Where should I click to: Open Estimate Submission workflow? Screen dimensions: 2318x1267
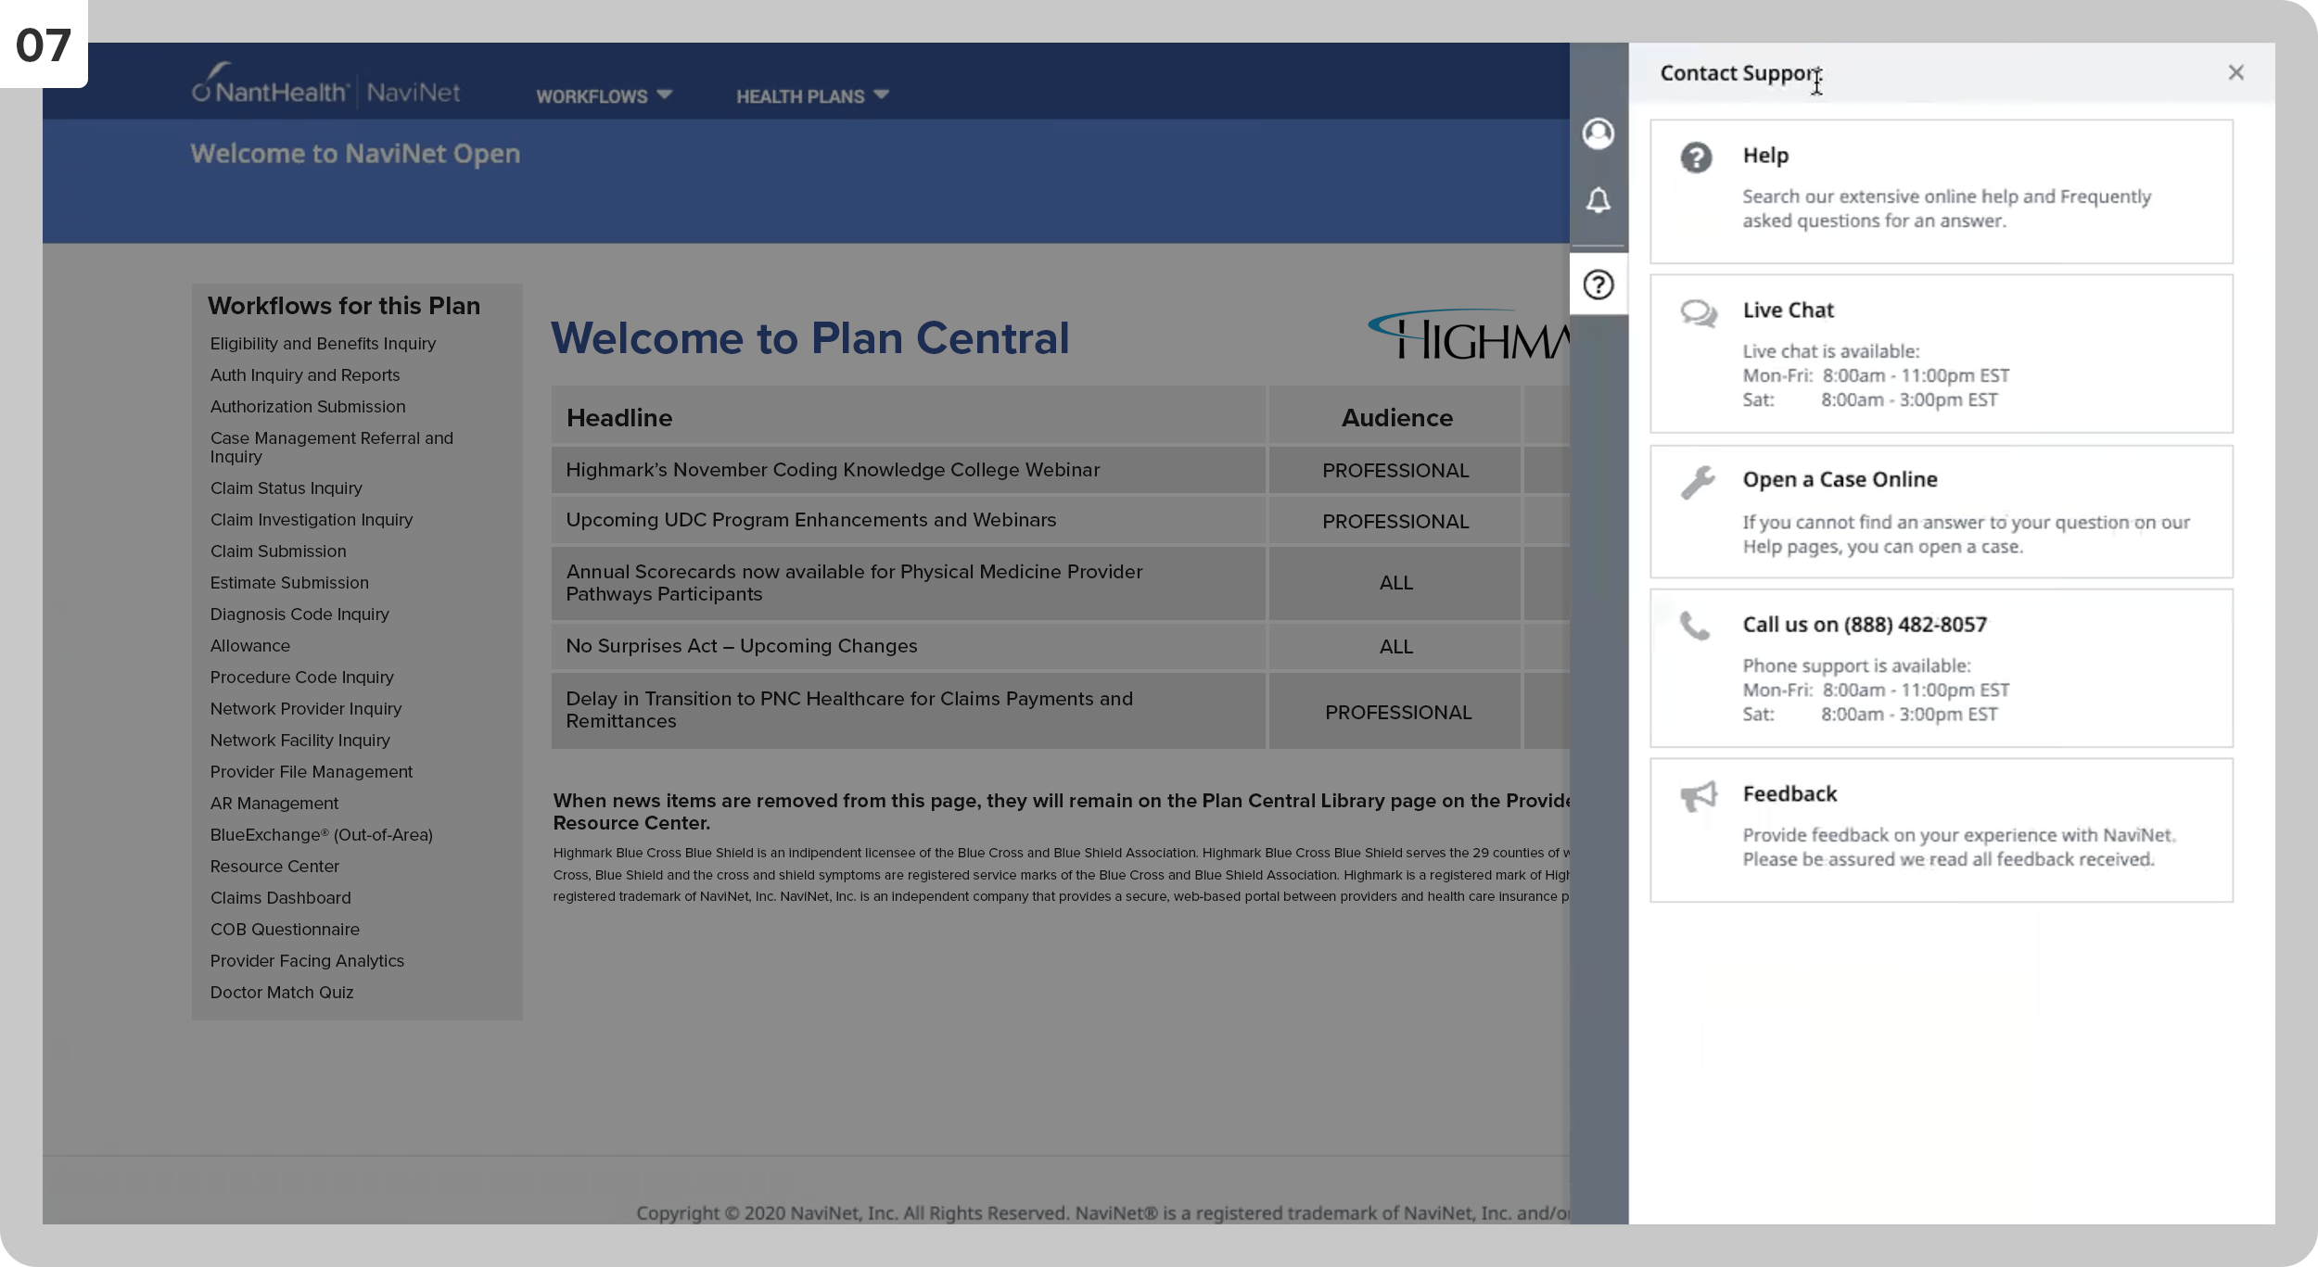[289, 582]
